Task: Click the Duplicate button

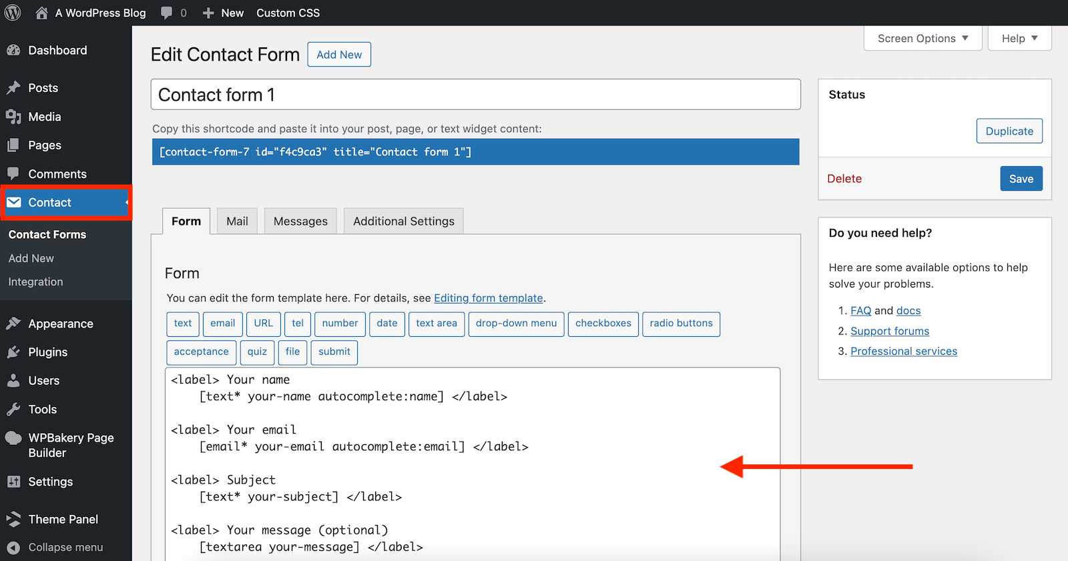Action: click(1009, 131)
